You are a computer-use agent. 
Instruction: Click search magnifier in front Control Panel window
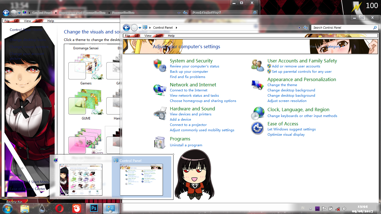[x=375, y=28]
